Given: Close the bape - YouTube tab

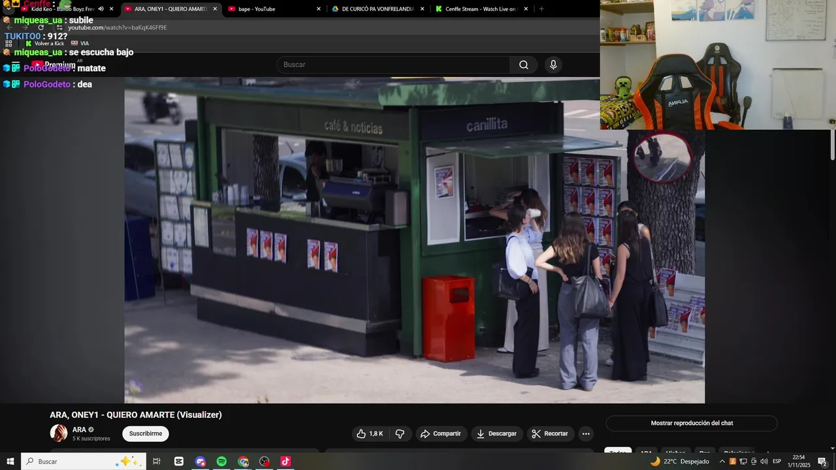Looking at the screenshot, I should click(x=319, y=9).
